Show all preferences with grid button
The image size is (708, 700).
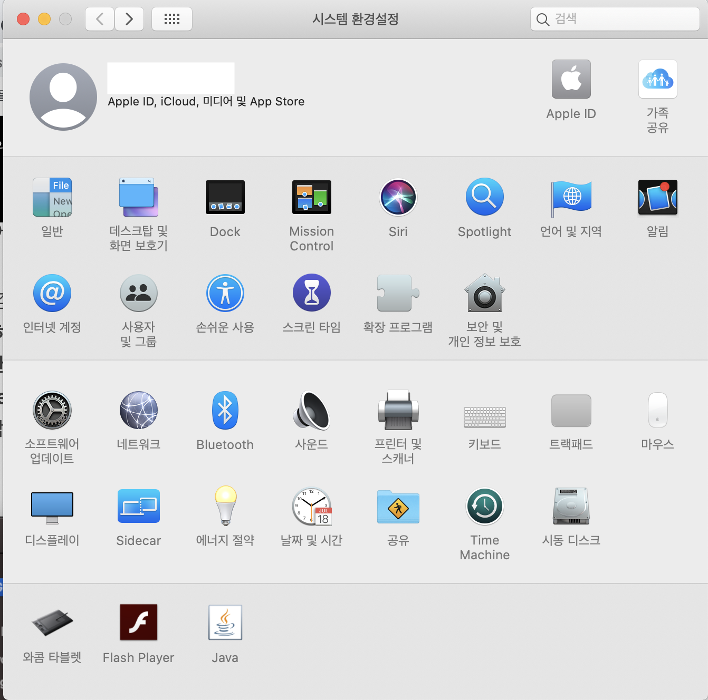[x=172, y=19]
